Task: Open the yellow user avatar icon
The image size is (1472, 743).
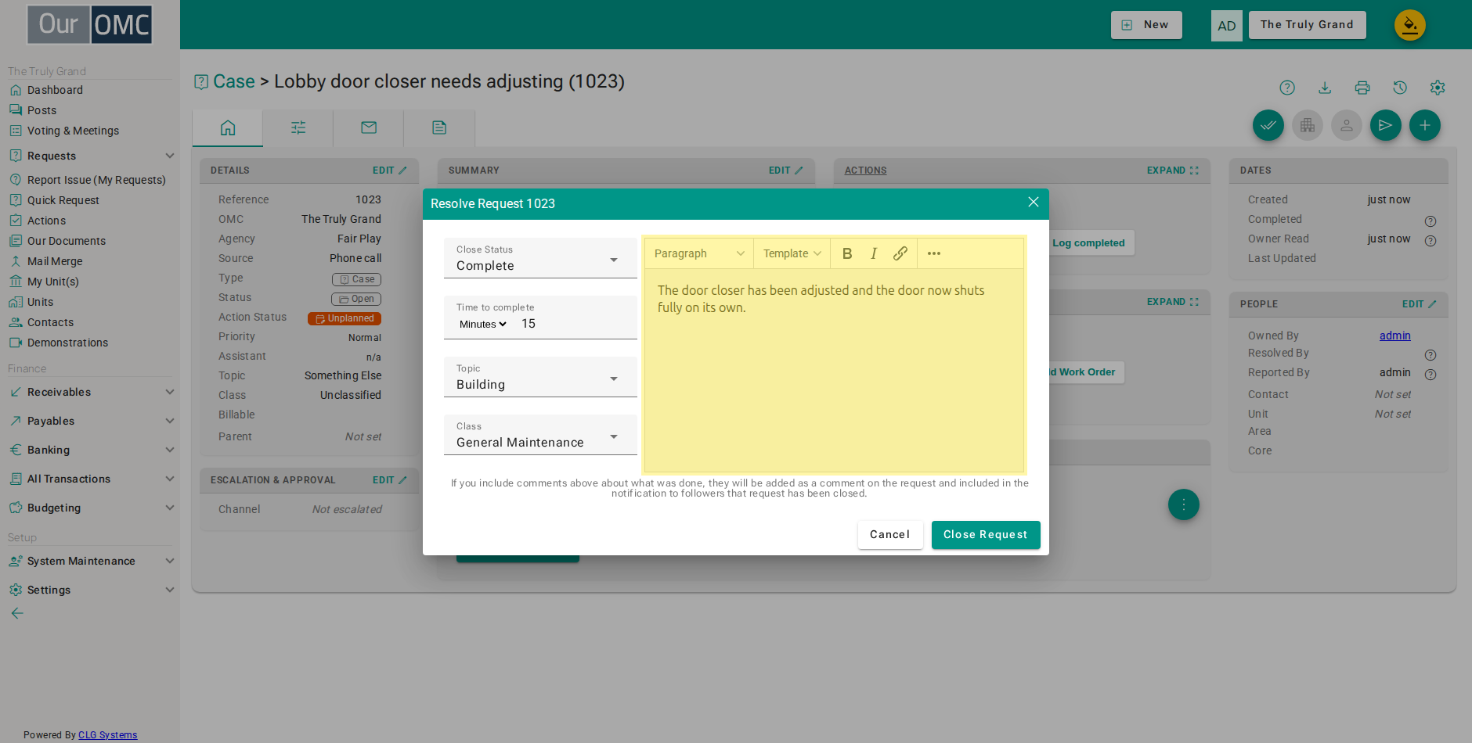Action: (x=1410, y=25)
